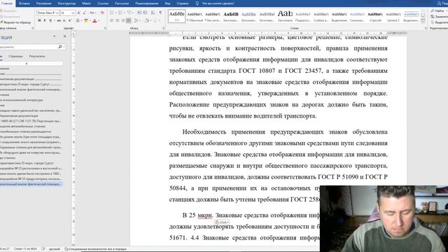Viewport: 448px width, 252px height.
Task: Sort the selected paragraphs
Action: coord(153,13)
